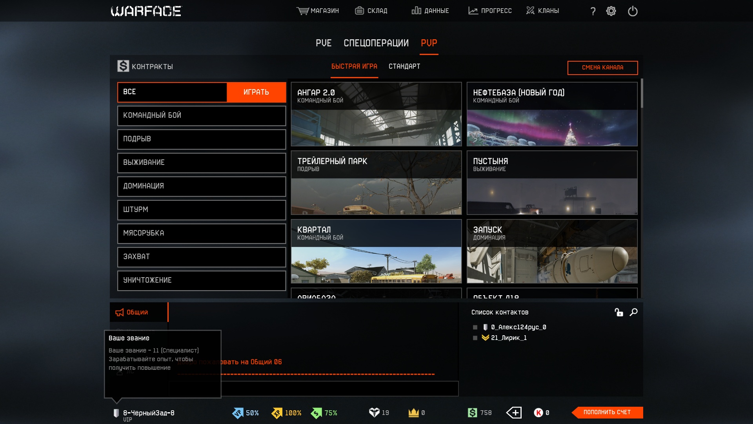
Task: Select the Мясорубка game mode filter
Action: [x=201, y=233]
